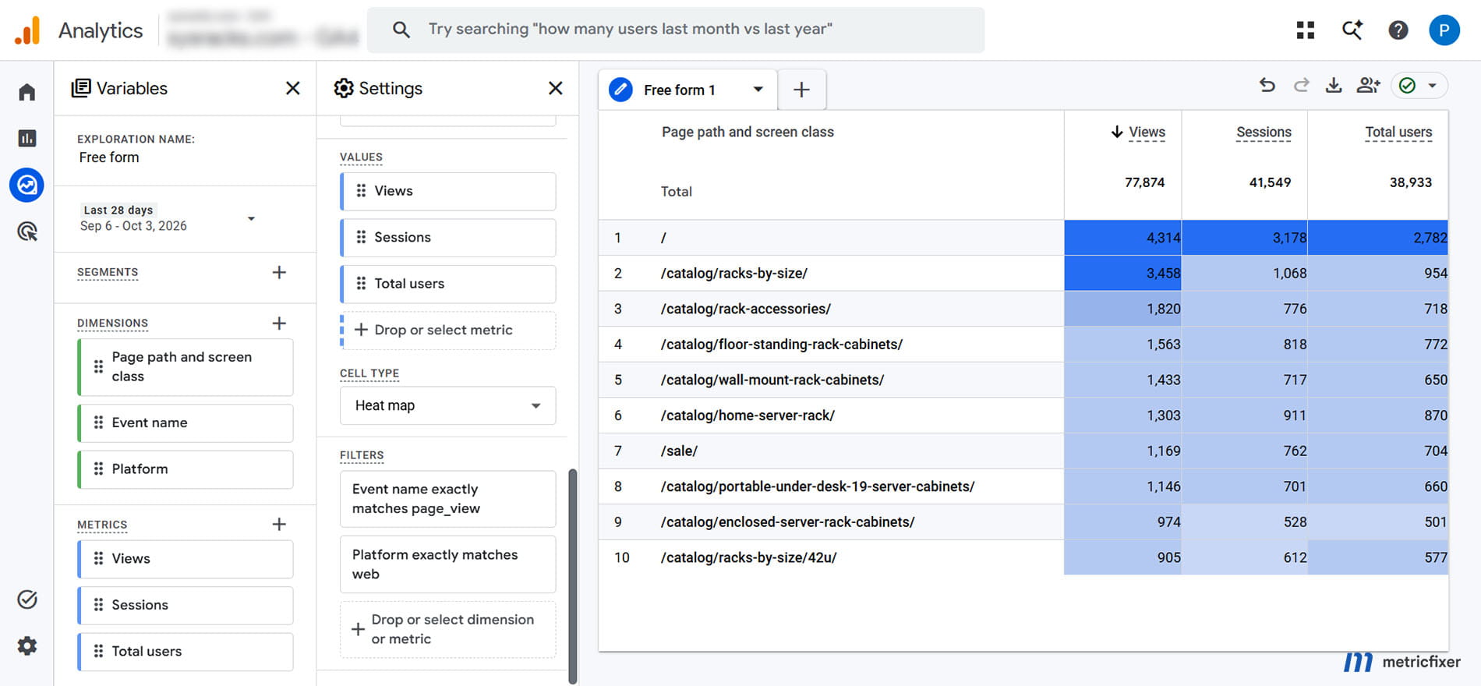
Task: Click the /catalog/racks-by-size/ row path
Action: (734, 274)
